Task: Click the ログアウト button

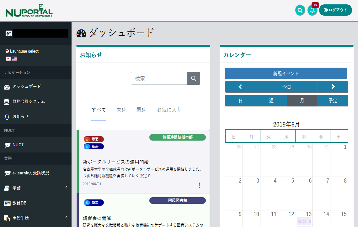Action: (335, 10)
